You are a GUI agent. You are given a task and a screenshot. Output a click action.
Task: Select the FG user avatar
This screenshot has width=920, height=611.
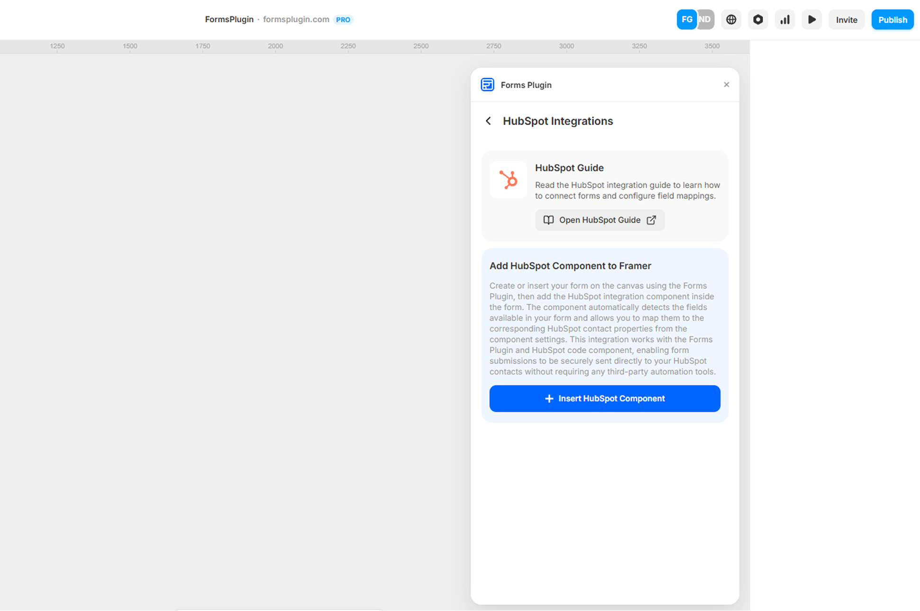tap(686, 19)
